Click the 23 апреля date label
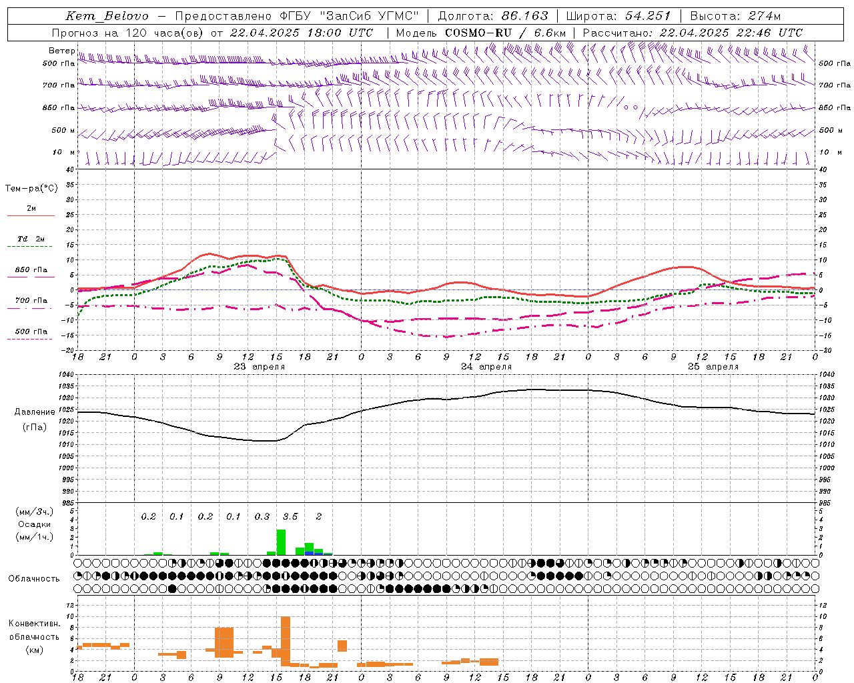This screenshot has width=854, height=683. [259, 367]
